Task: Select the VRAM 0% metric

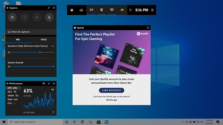Action: tap(13, 96)
